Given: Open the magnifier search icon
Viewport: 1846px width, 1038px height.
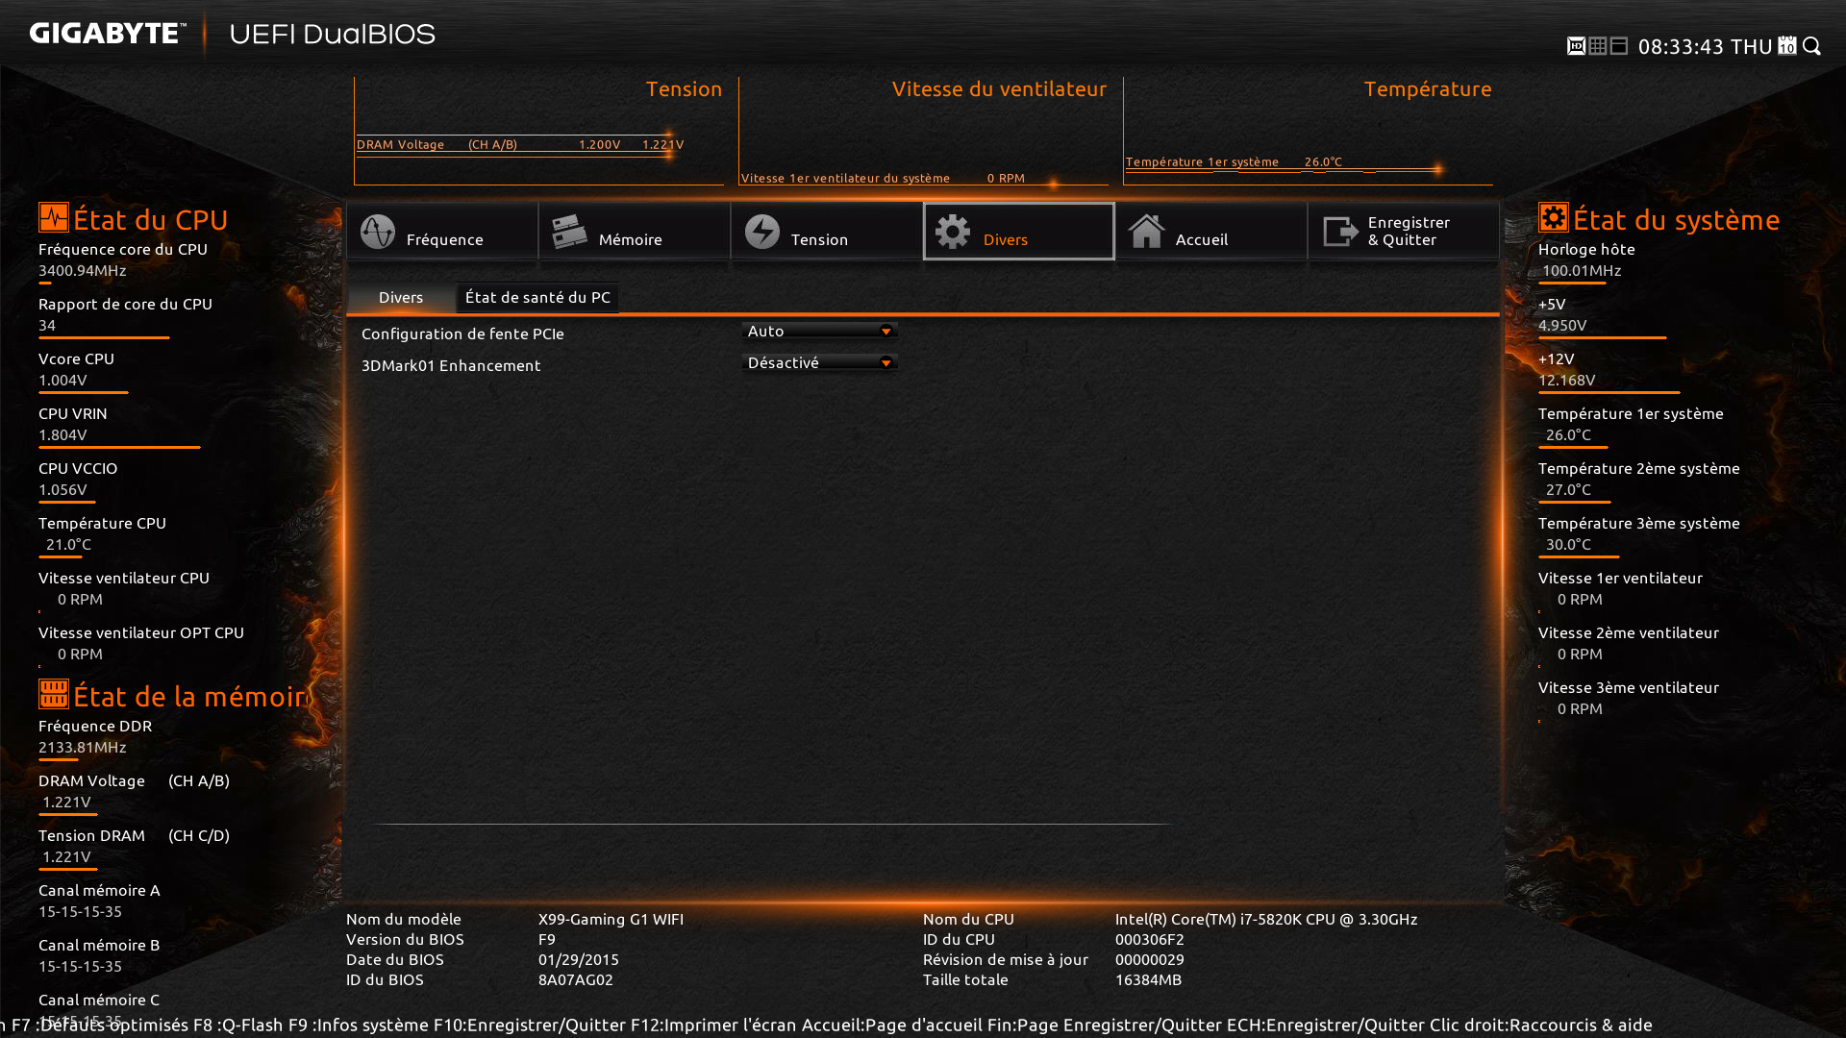Looking at the screenshot, I should click(x=1812, y=46).
